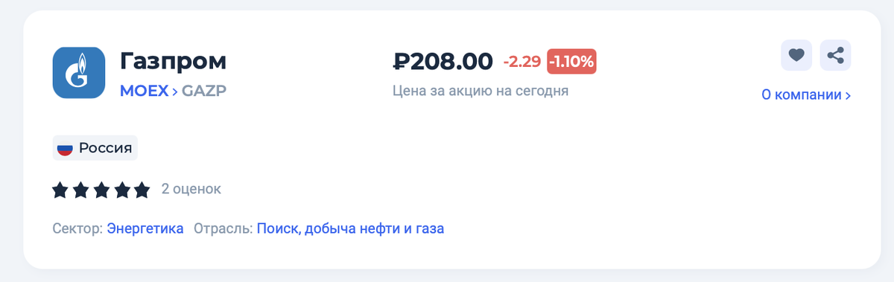Viewport: 894px width, 282px height.
Task: Click the Газпром company title
Action: pos(174,61)
